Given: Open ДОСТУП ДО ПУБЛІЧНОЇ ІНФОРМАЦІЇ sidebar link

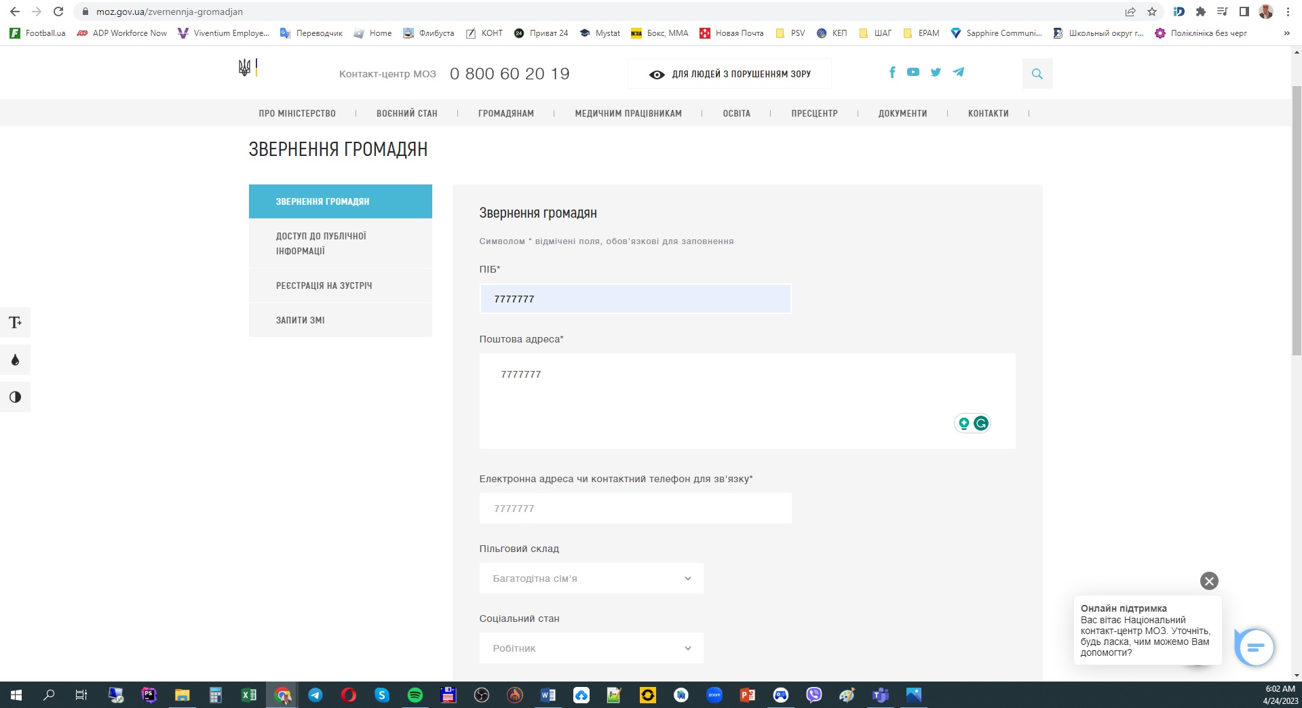Looking at the screenshot, I should (x=321, y=243).
